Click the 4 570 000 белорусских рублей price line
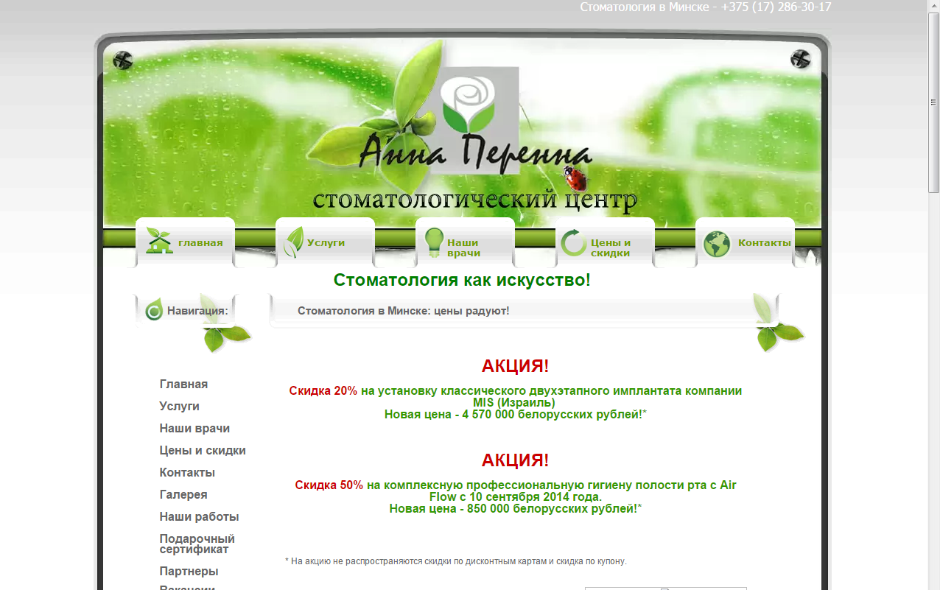 tap(515, 414)
